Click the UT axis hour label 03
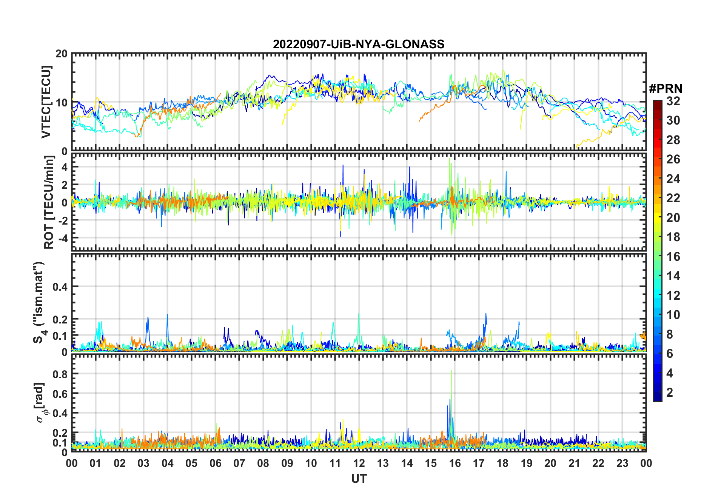This screenshot has height=502, width=718. click(x=143, y=463)
